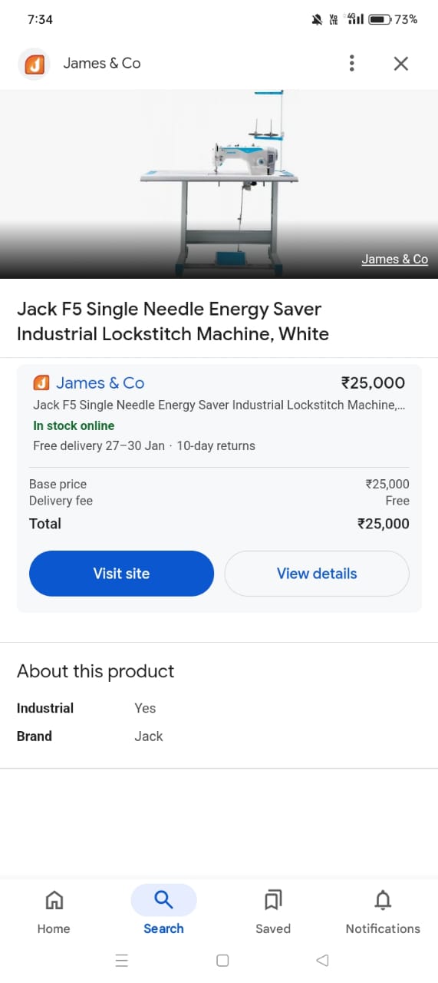Tap the orange J seller icon in offer card

point(41,382)
